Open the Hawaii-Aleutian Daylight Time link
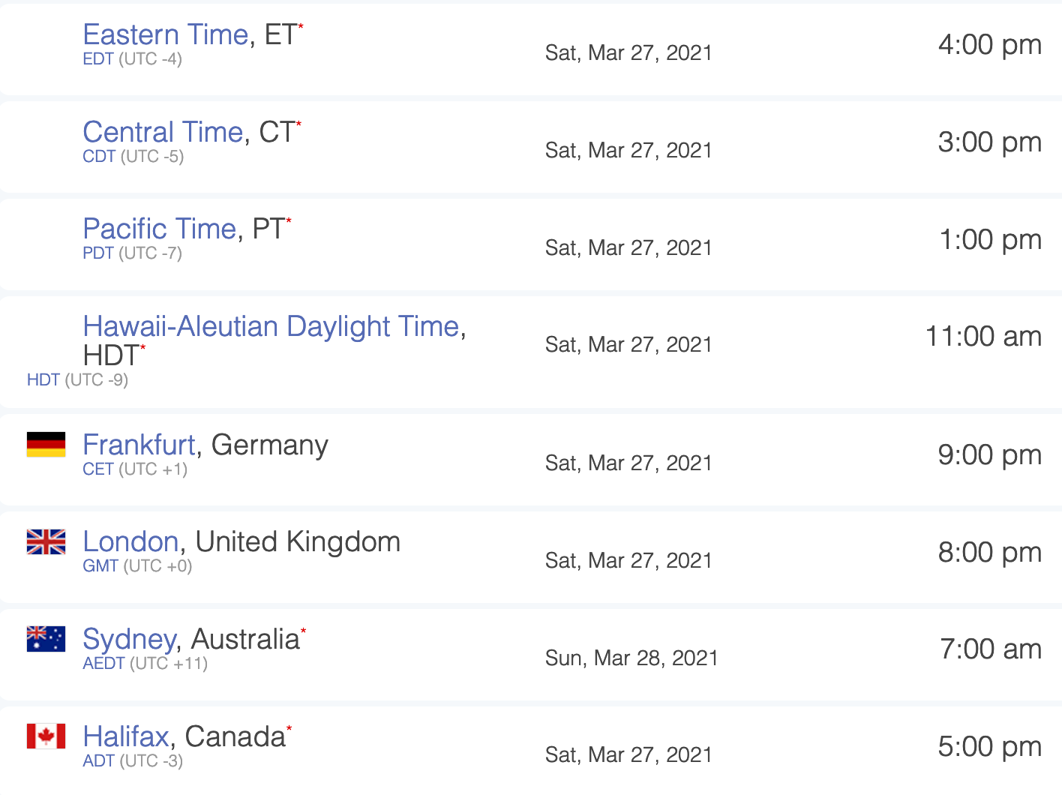The image size is (1062, 795). pyautogui.click(x=271, y=326)
